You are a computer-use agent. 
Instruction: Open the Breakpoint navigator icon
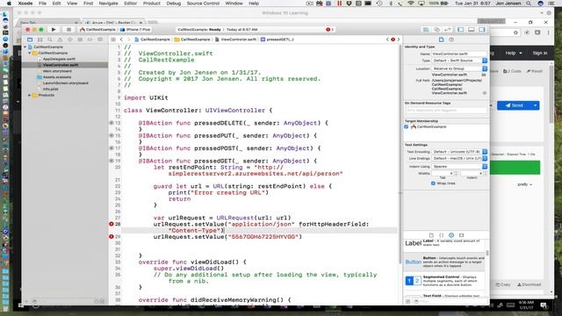click(90, 39)
